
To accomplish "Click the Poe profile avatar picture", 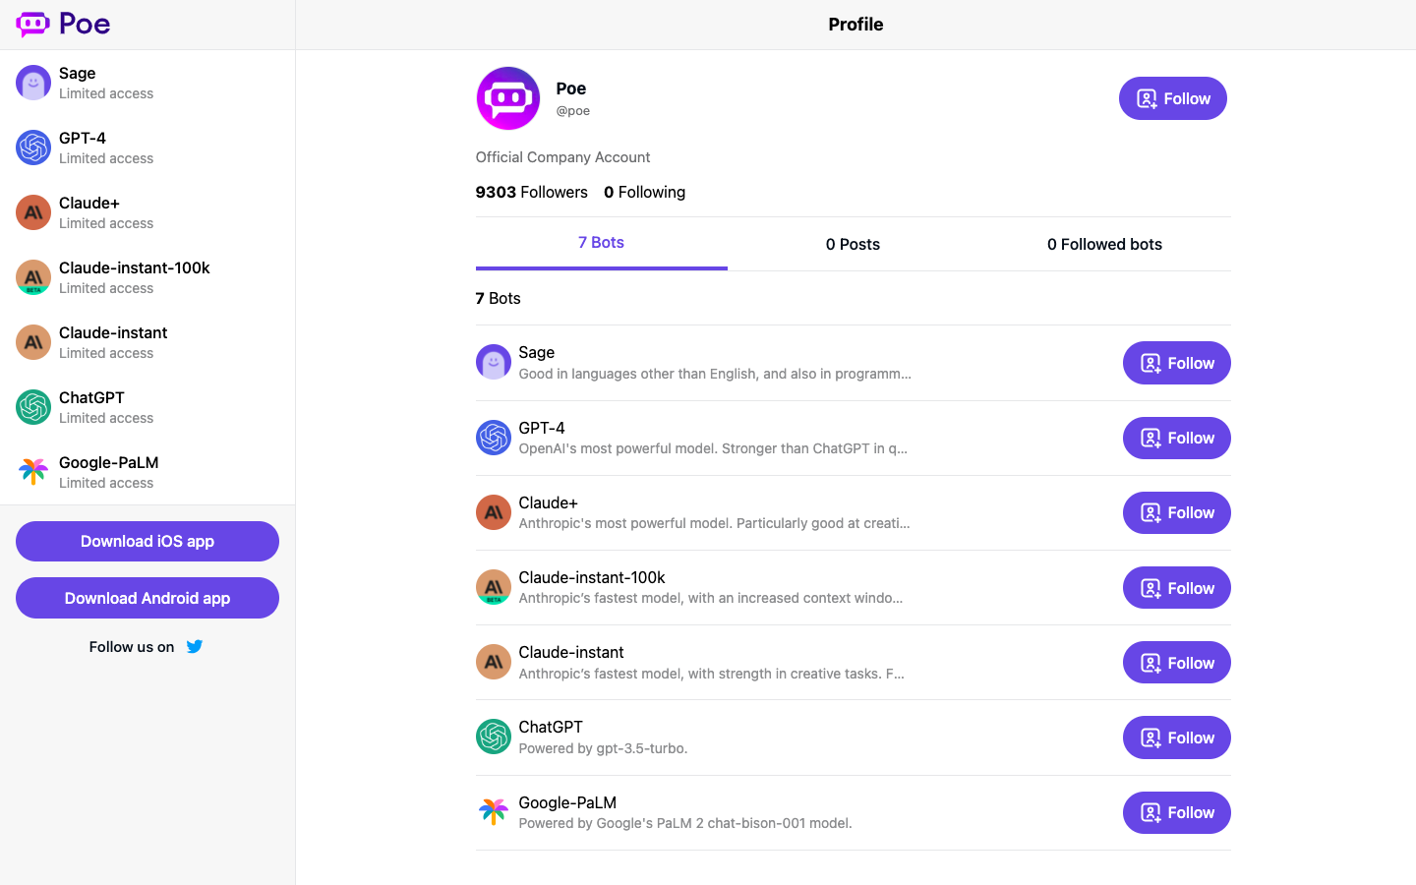I will tap(508, 98).
